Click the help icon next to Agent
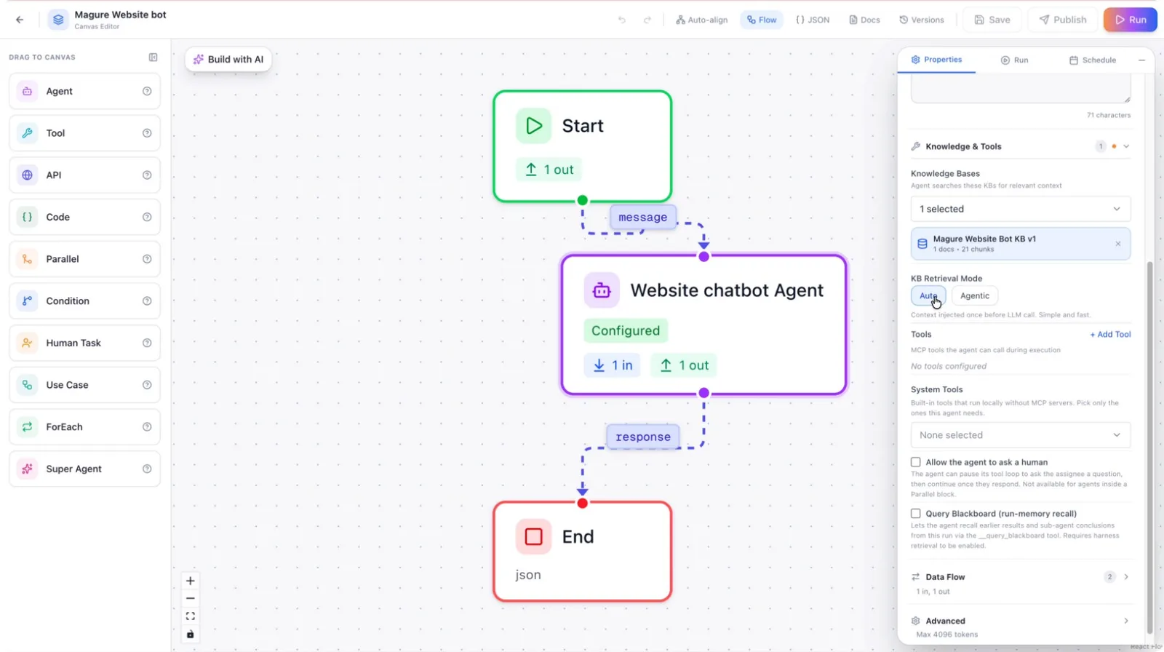This screenshot has height=652, width=1164. click(x=147, y=91)
